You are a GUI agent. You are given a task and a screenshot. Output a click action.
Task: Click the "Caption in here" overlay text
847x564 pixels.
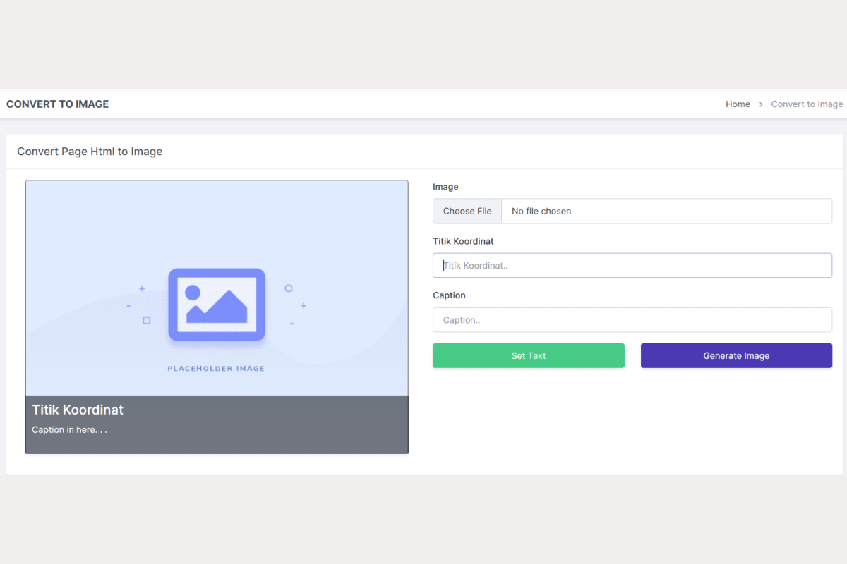point(69,429)
